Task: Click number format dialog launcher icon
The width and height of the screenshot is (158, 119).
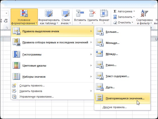Action: point(7,27)
